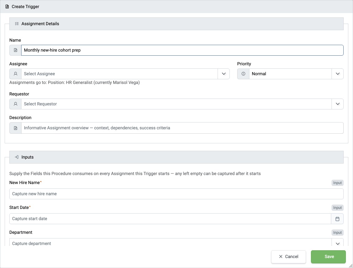Open the Priority Normal combo box
The image size is (353, 268).
(290, 74)
